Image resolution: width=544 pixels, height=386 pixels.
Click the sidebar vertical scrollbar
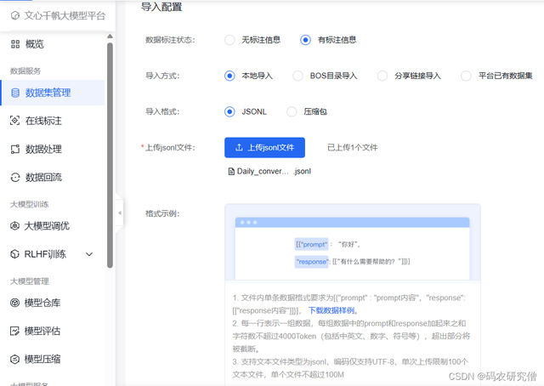click(x=110, y=153)
